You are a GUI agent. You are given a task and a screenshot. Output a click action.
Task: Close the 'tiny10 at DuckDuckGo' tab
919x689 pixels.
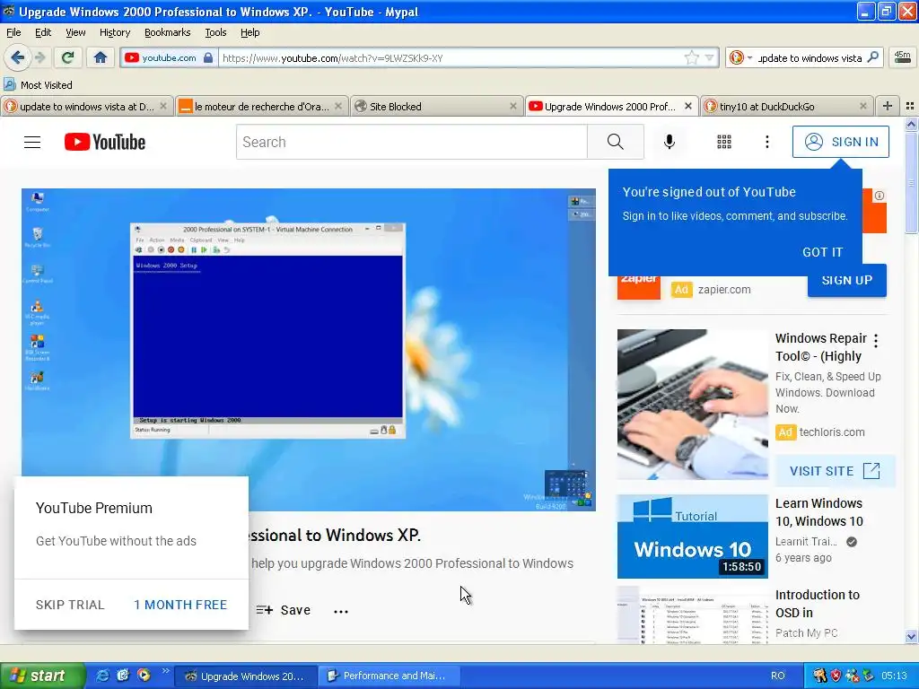pos(862,106)
